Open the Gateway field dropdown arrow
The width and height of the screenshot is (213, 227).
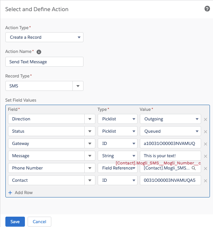coord(90,143)
